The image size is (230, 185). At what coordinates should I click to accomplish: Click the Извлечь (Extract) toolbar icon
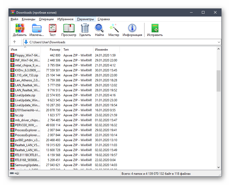[x=37, y=28]
